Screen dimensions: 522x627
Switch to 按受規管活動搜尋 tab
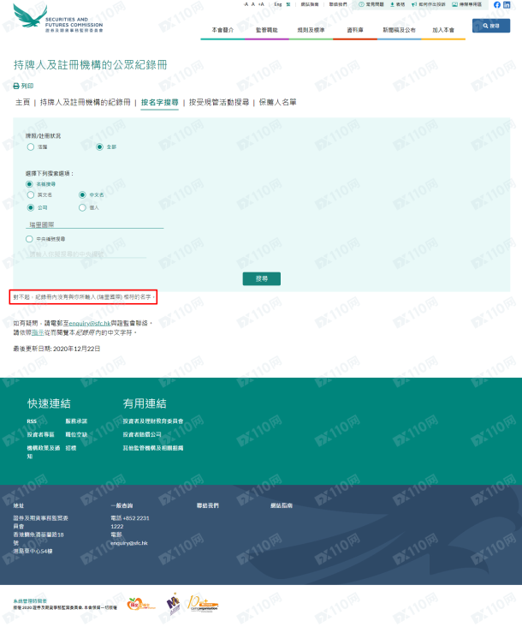click(219, 103)
